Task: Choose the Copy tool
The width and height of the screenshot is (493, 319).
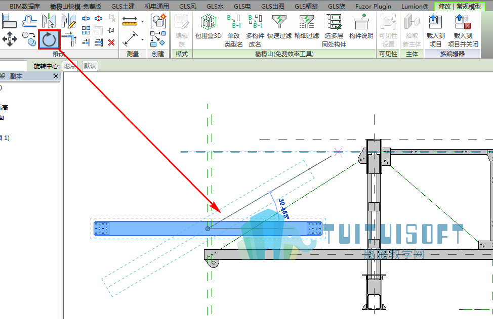Action: coord(29,39)
